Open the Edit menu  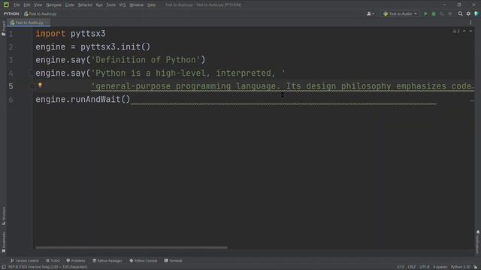pos(27,5)
